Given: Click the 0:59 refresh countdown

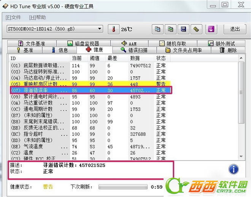Looking at the screenshot, I should coord(157,187).
